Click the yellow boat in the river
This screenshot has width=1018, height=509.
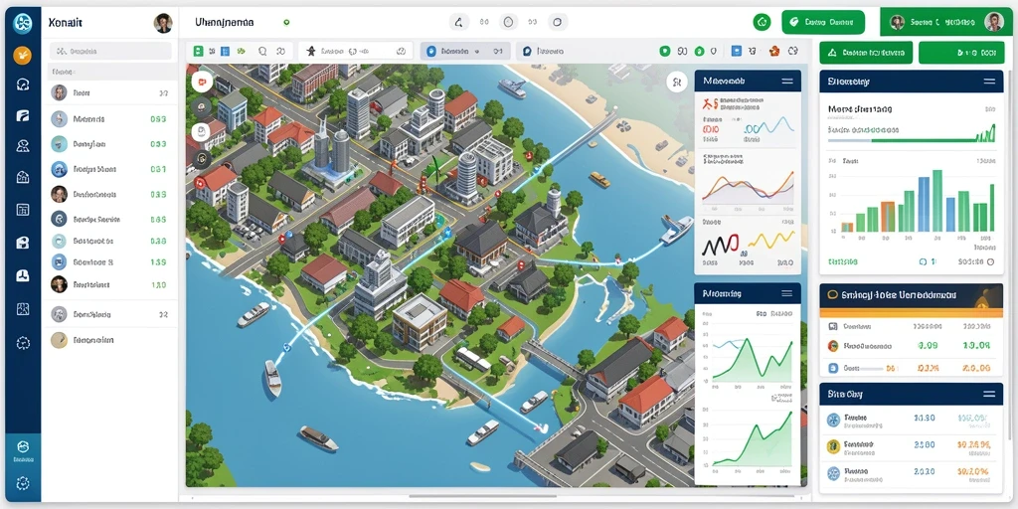click(599, 179)
